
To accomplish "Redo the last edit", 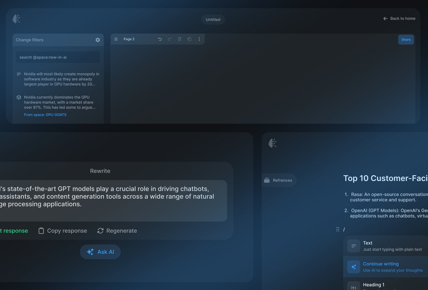I will 170,39.
